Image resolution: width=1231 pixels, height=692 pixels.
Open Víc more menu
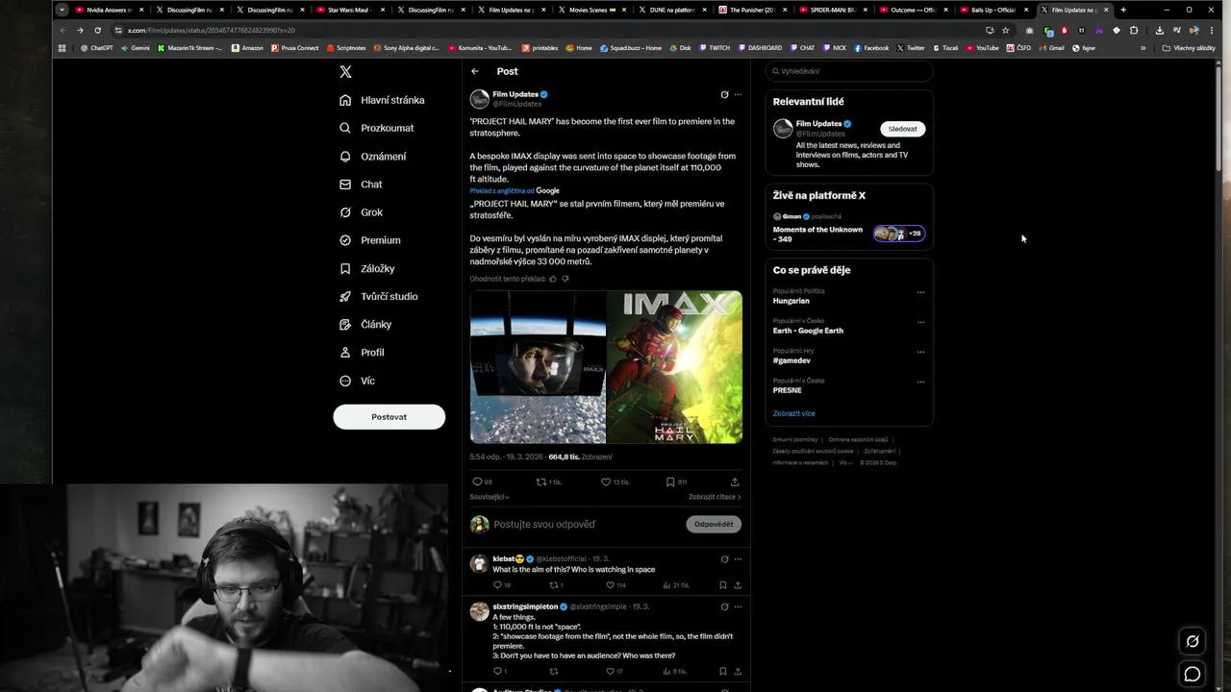tap(357, 381)
